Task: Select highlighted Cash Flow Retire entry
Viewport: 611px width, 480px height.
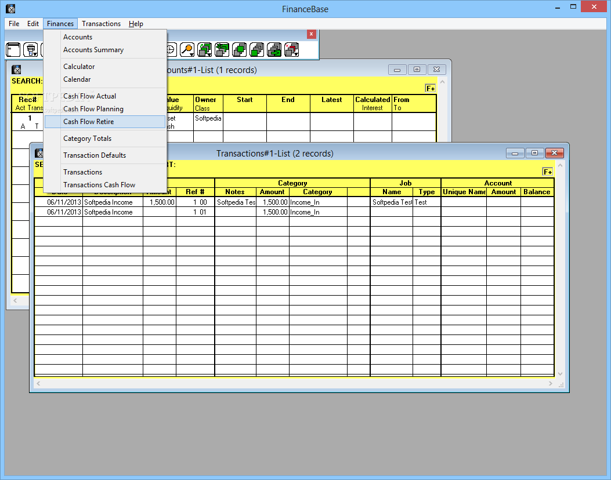Action: 105,122
